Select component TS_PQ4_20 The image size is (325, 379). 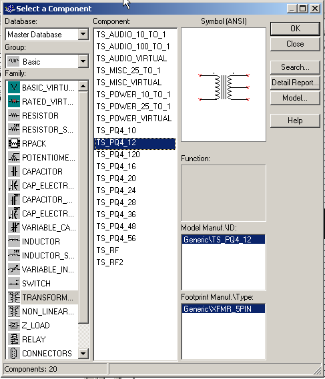coord(116,179)
